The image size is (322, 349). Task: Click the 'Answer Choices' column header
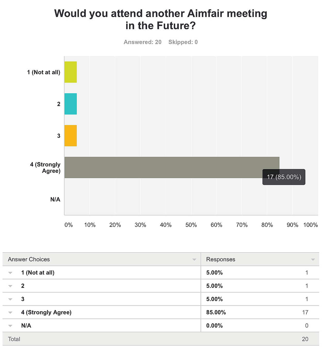click(x=29, y=259)
